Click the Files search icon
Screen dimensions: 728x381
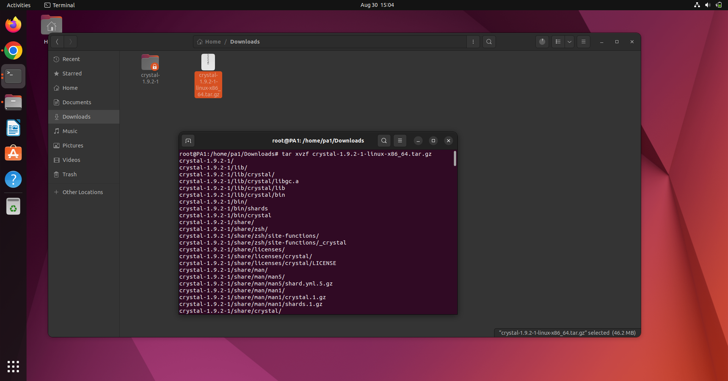(x=489, y=42)
